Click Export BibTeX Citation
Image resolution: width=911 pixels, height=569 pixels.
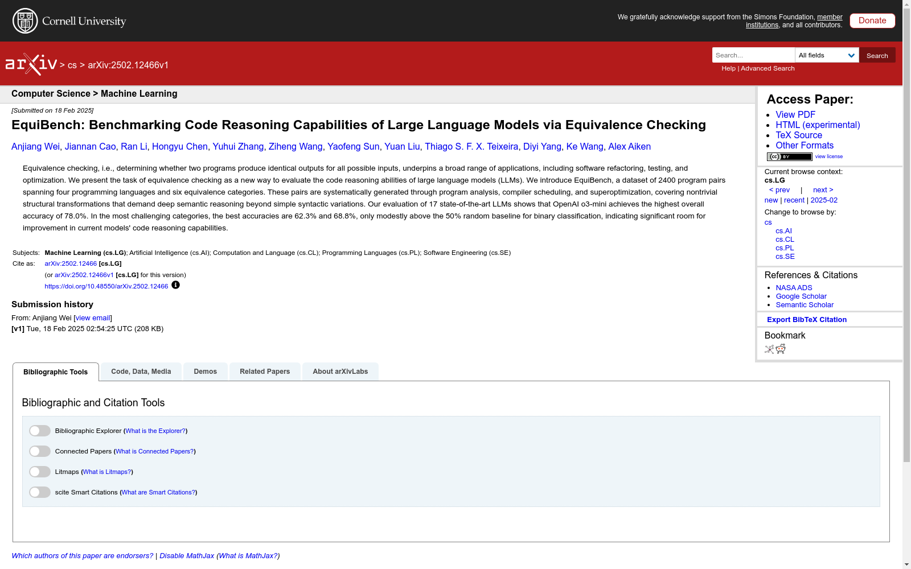pyautogui.click(x=807, y=320)
